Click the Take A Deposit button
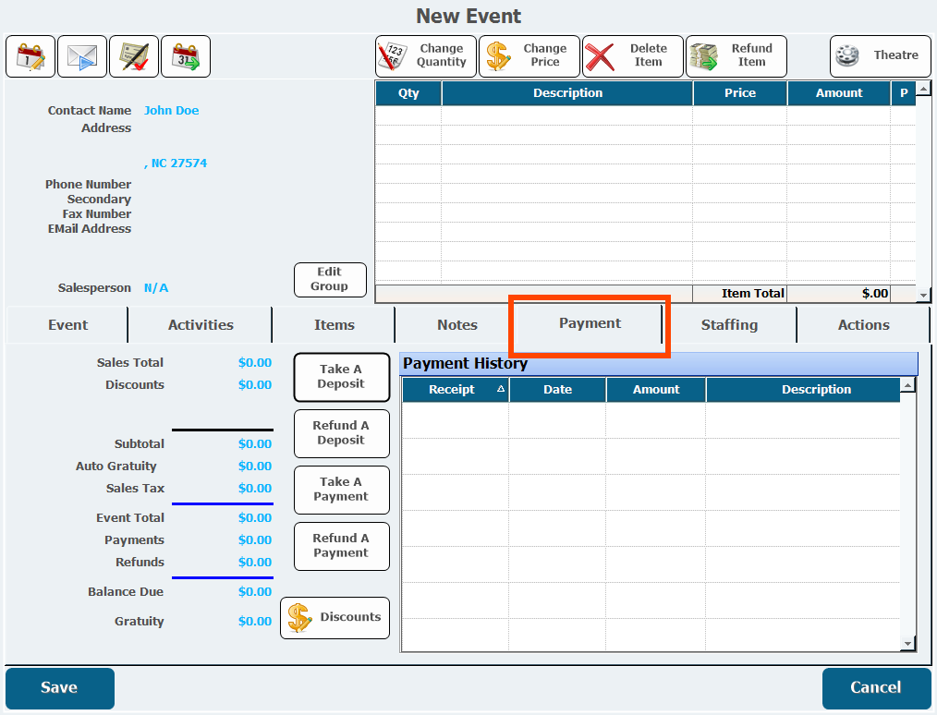This screenshot has height=715, width=937. (341, 377)
